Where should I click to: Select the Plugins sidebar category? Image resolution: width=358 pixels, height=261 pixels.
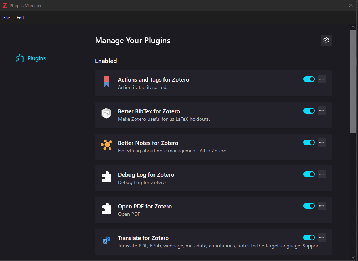31,58
